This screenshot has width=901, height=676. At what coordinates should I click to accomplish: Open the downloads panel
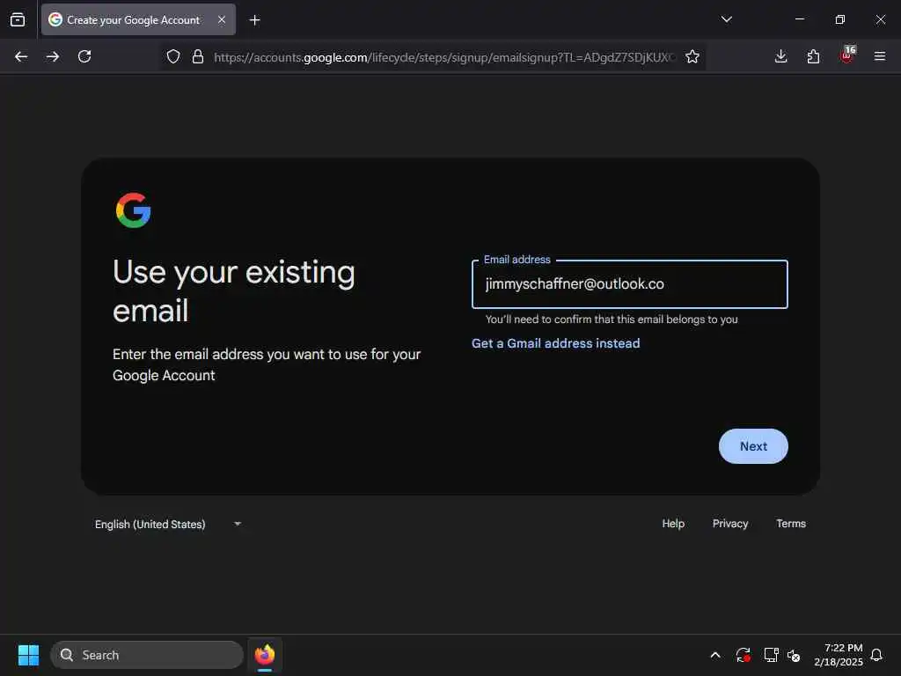780,56
